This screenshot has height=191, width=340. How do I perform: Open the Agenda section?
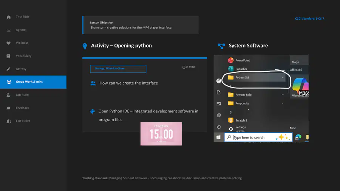[21, 30]
